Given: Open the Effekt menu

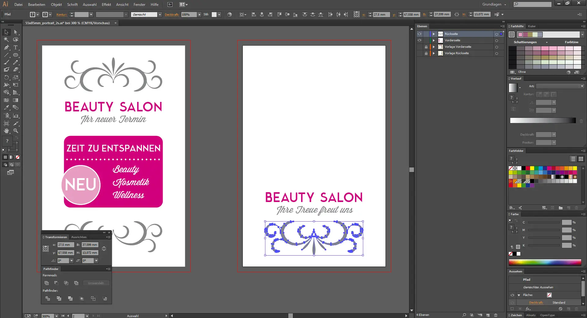Looking at the screenshot, I should pos(106,5).
